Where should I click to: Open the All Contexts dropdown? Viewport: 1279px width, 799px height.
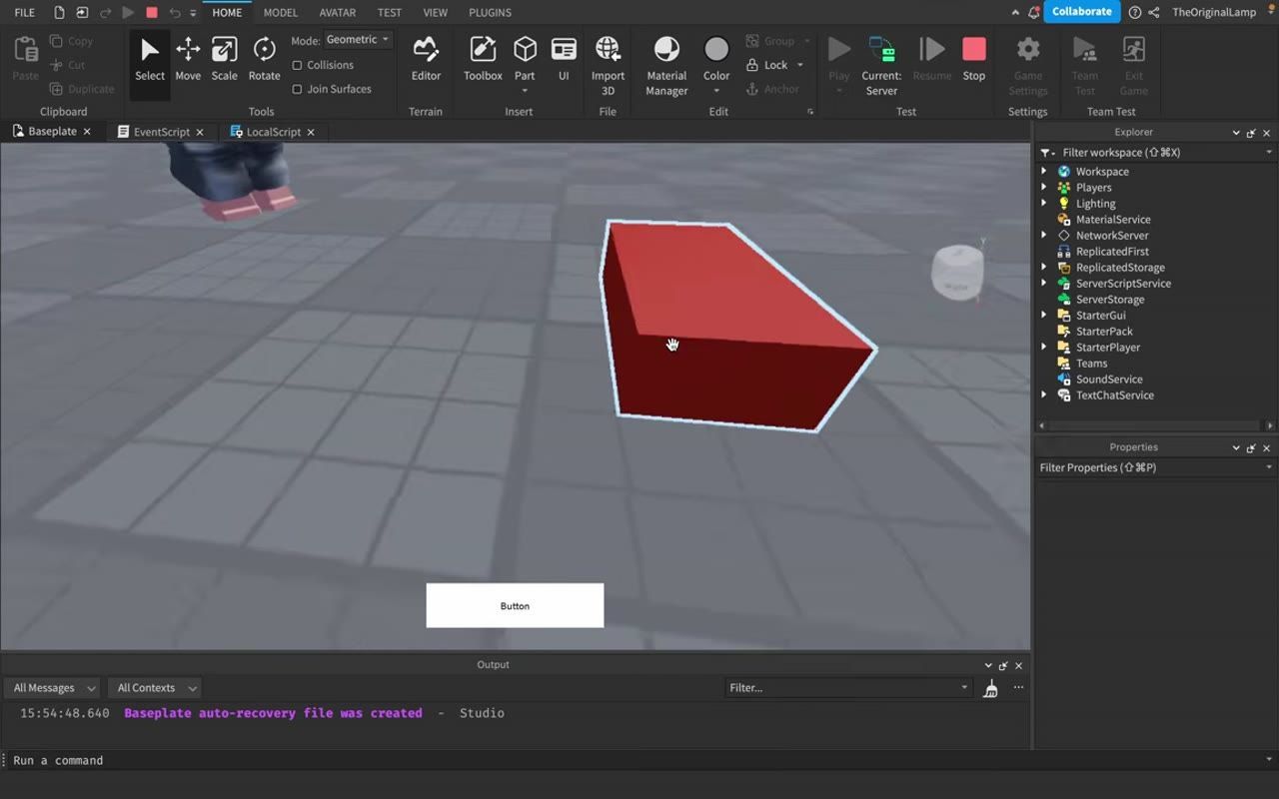156,688
